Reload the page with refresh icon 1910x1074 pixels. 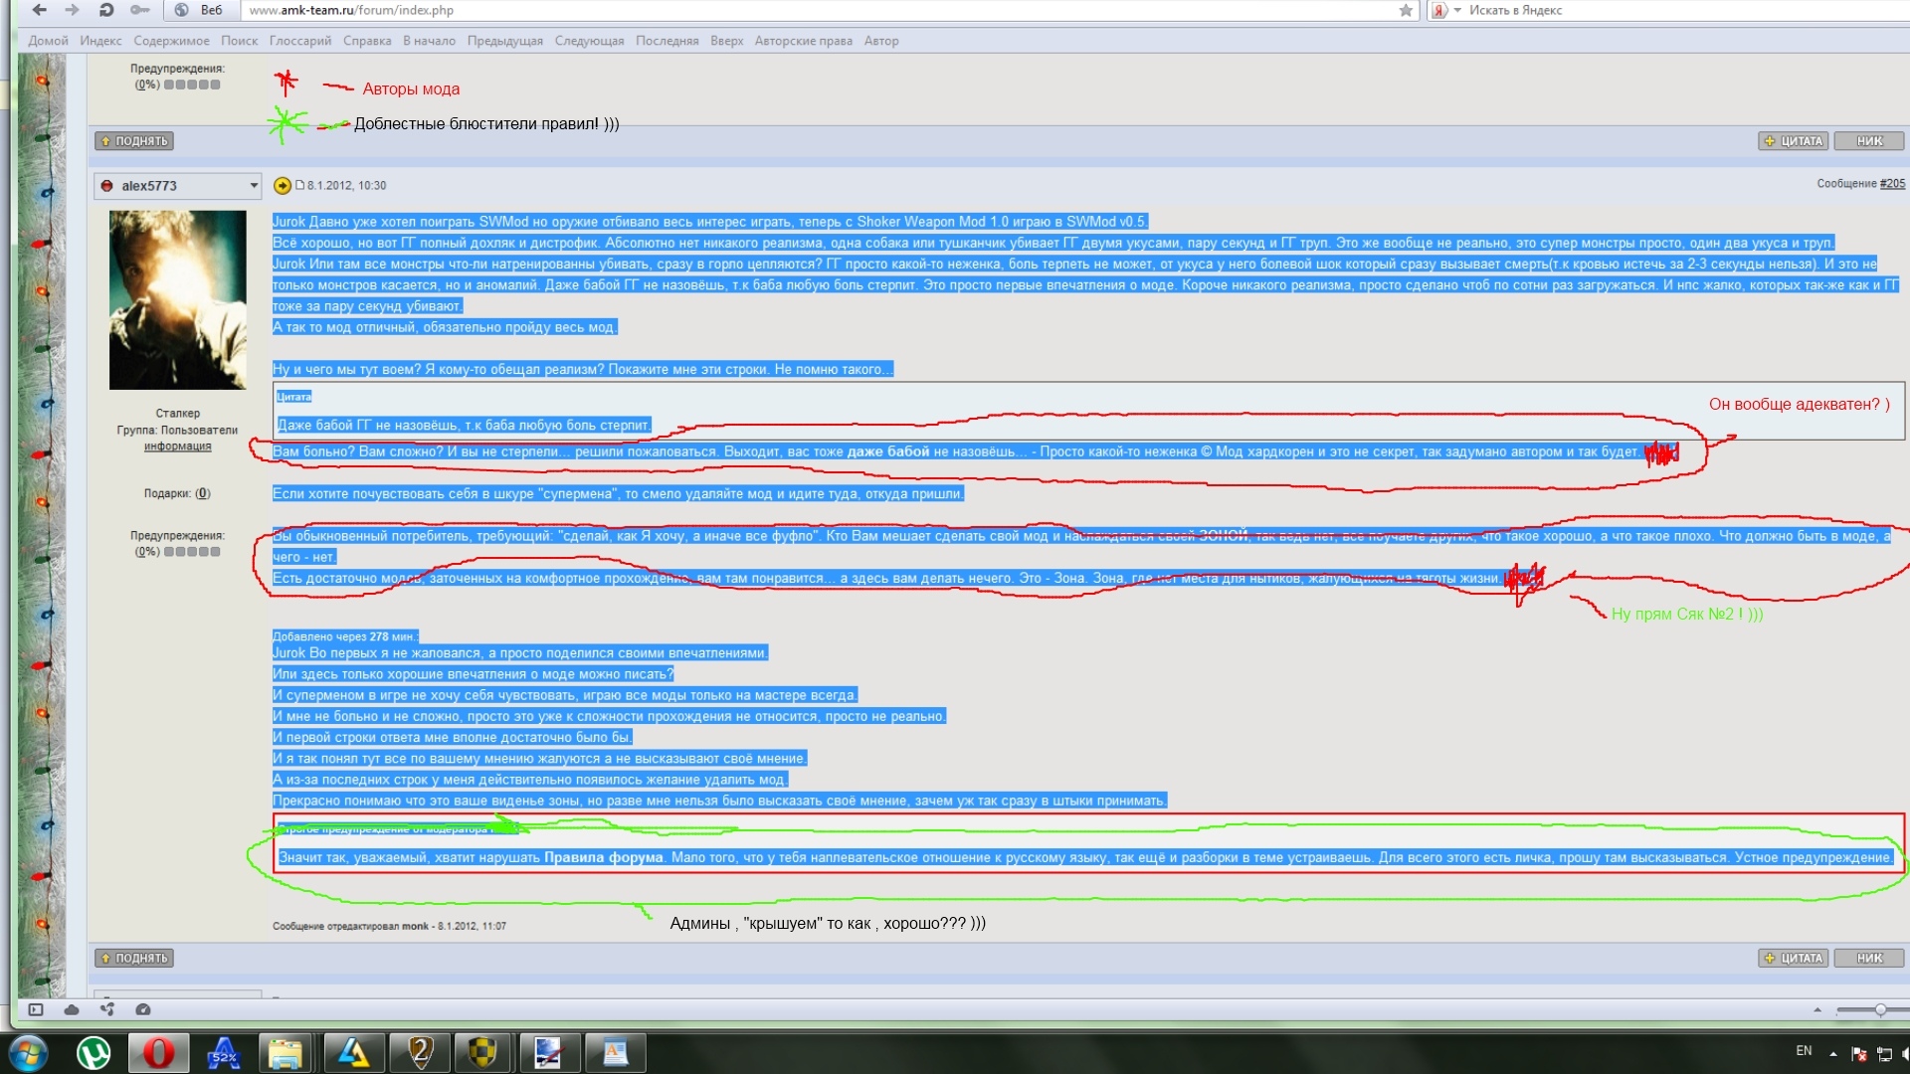[105, 10]
